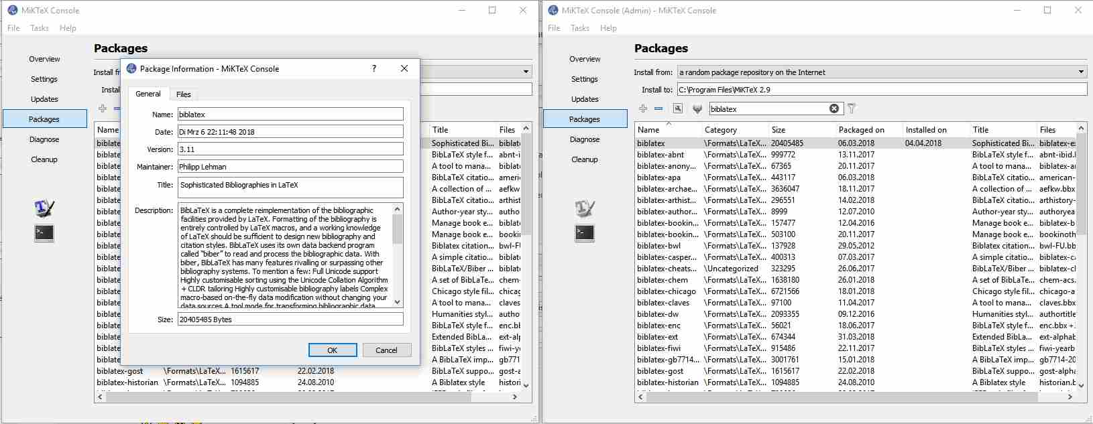
Task: Go to Overview page in Admin window
Action: point(585,59)
